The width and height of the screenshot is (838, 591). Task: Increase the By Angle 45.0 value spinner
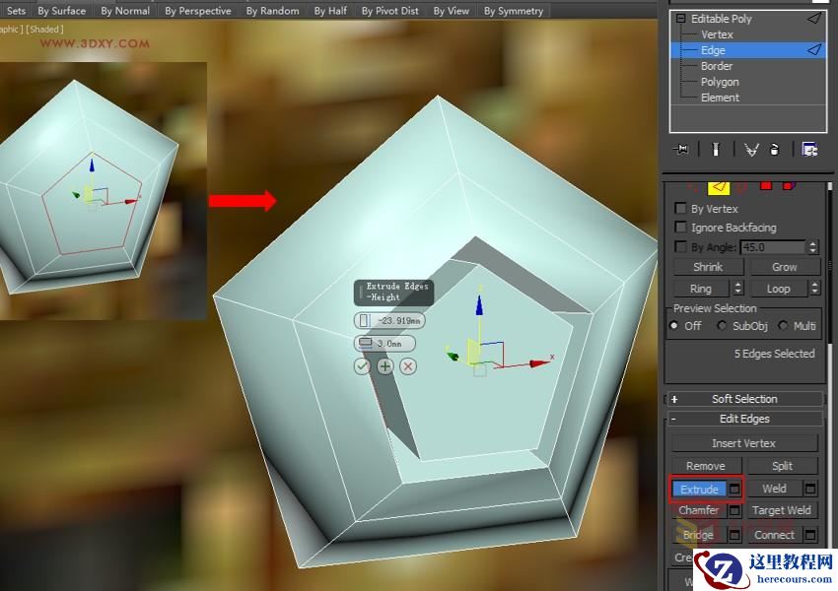pos(810,243)
